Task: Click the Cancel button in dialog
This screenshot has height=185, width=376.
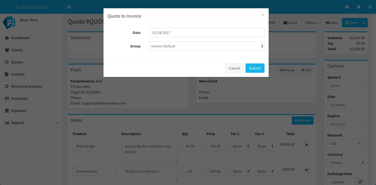Action: point(234,68)
